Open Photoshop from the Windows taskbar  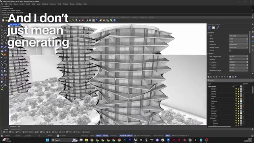coord(125,140)
